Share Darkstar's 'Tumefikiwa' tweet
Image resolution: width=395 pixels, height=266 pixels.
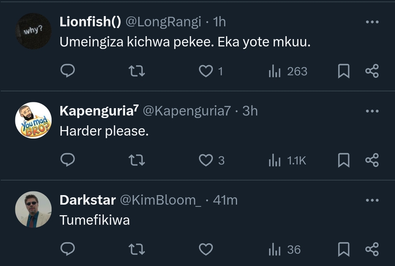pyautogui.click(x=372, y=250)
